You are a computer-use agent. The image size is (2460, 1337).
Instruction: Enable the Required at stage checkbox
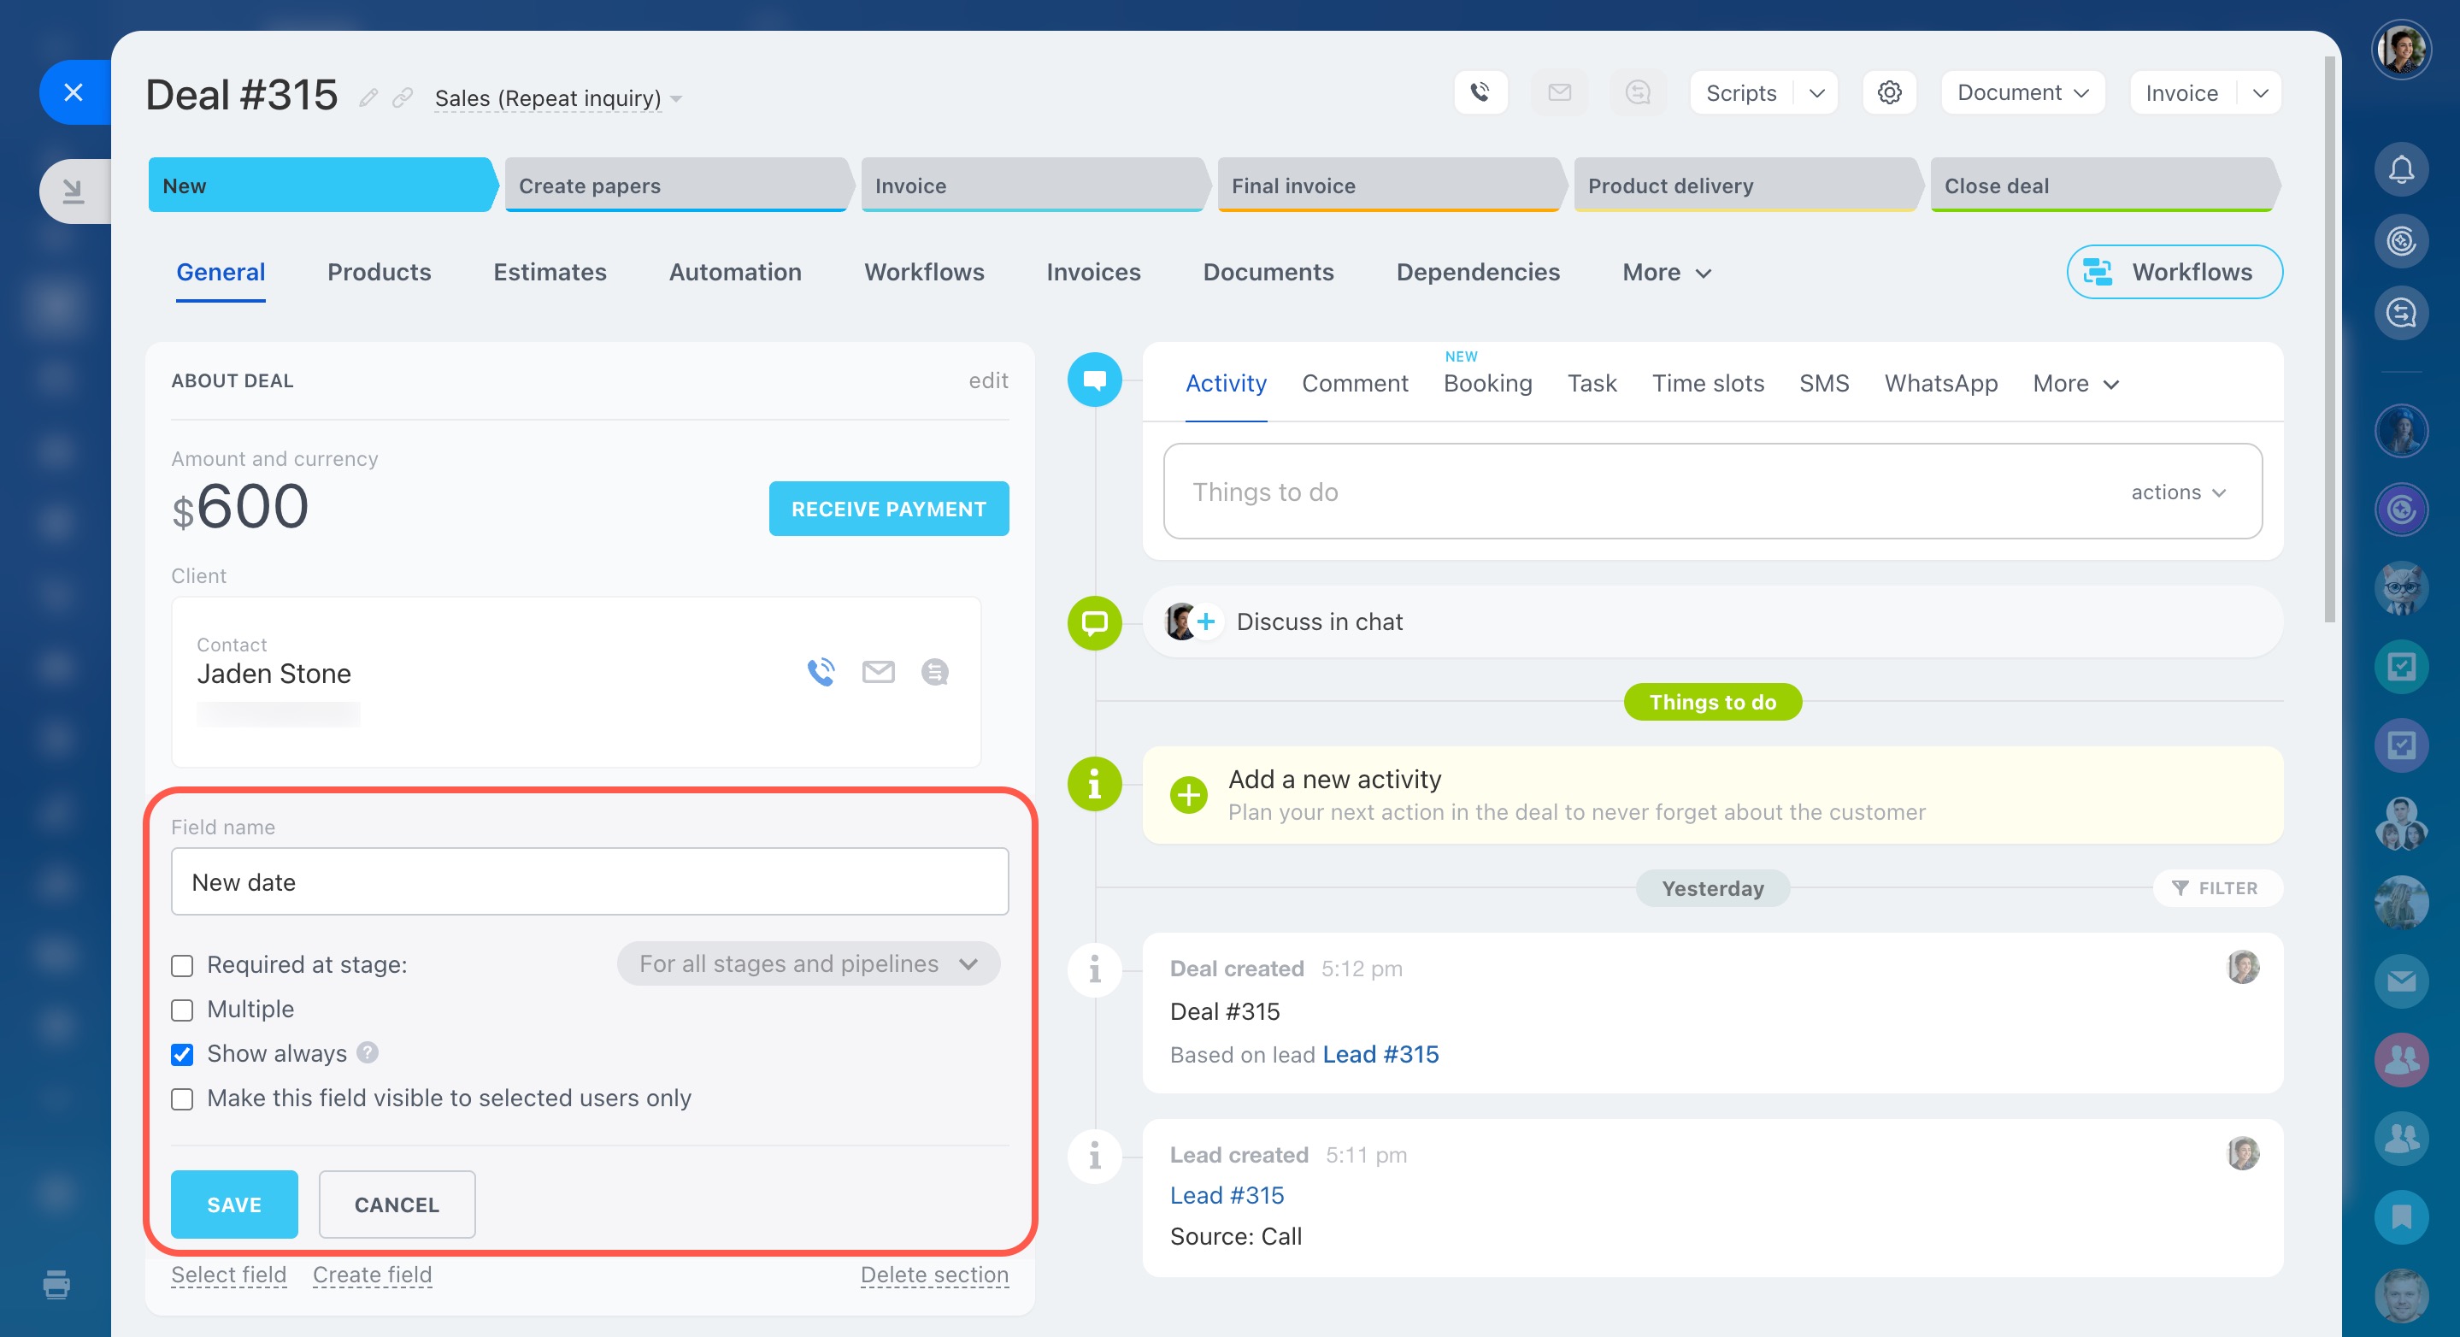pos(182,965)
